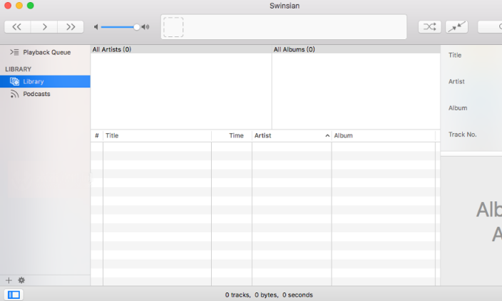
Task: Sort by the # column
Action: click(x=97, y=135)
